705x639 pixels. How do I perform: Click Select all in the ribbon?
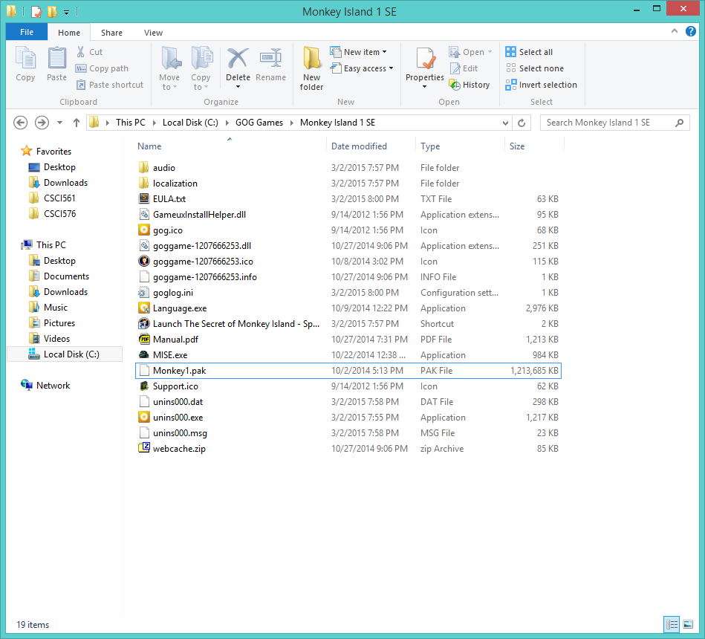pos(529,52)
